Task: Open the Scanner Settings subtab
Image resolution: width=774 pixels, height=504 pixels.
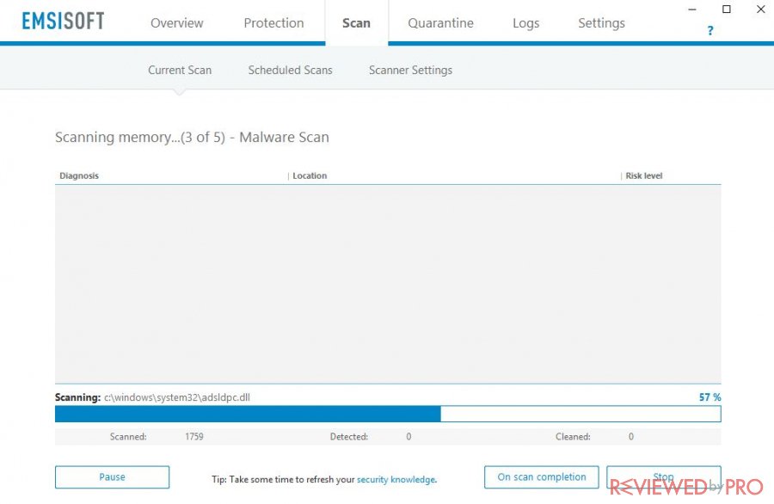Action: (x=410, y=71)
